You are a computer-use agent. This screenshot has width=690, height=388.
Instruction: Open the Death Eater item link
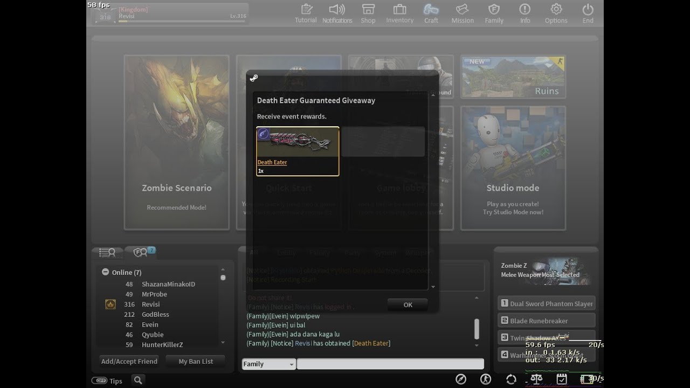272,162
